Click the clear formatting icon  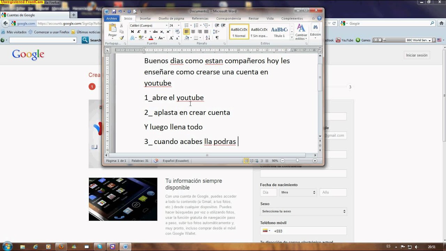pos(177,32)
